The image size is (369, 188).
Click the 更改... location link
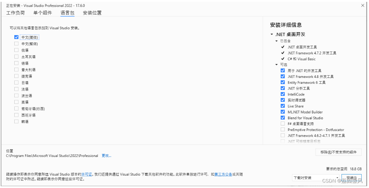point(106,155)
